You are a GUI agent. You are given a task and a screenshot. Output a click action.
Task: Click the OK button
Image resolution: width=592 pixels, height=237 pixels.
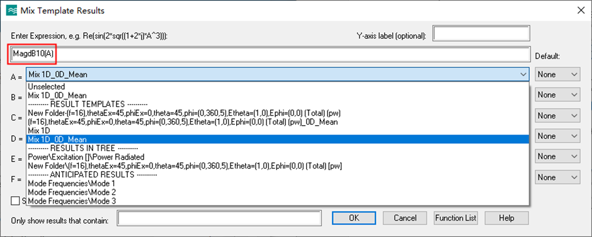tap(354, 218)
